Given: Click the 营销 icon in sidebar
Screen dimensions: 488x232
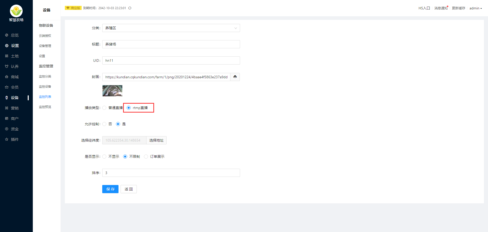Looking at the screenshot, I should (7, 108).
